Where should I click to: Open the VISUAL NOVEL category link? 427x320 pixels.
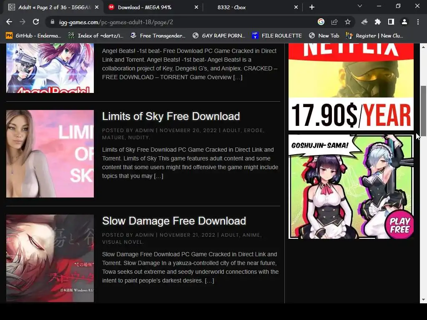pyautogui.click(x=122, y=242)
